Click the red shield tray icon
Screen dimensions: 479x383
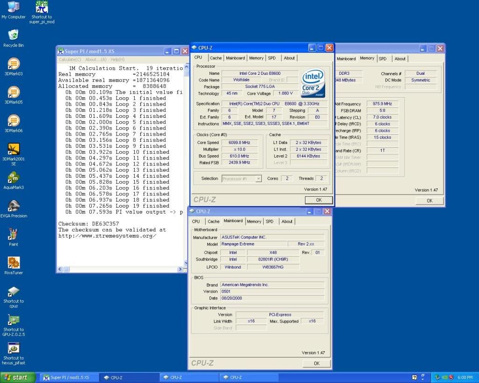(450, 377)
